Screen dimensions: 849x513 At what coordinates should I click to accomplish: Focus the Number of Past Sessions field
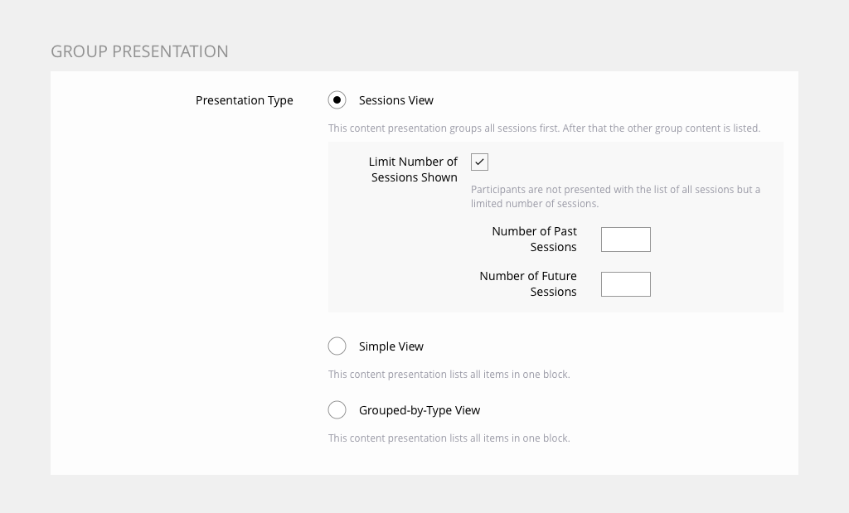[x=625, y=240]
